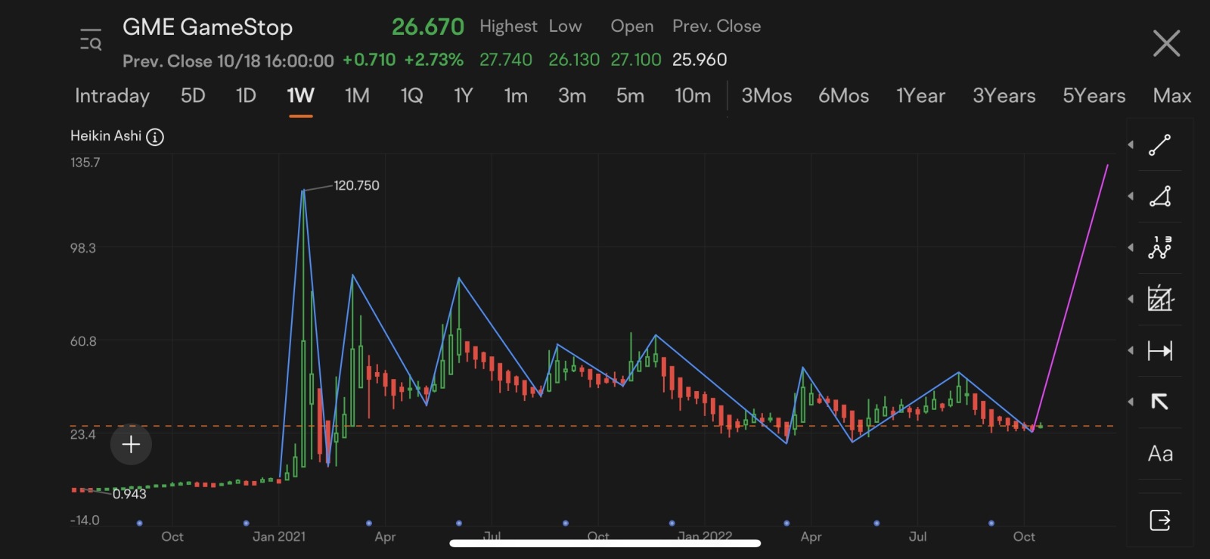Tap the Jan 2021 axis label
Screen dimensions: 1210x559
(279, 536)
